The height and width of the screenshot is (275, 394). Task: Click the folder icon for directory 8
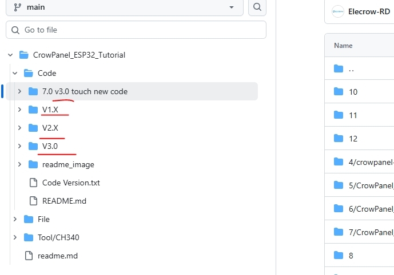pos(339,256)
